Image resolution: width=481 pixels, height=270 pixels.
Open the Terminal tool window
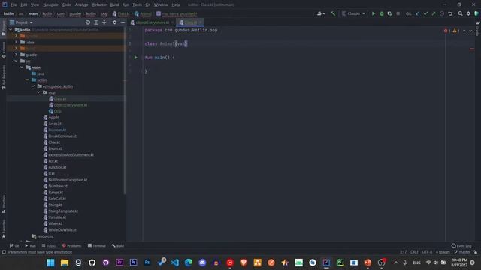(96, 245)
